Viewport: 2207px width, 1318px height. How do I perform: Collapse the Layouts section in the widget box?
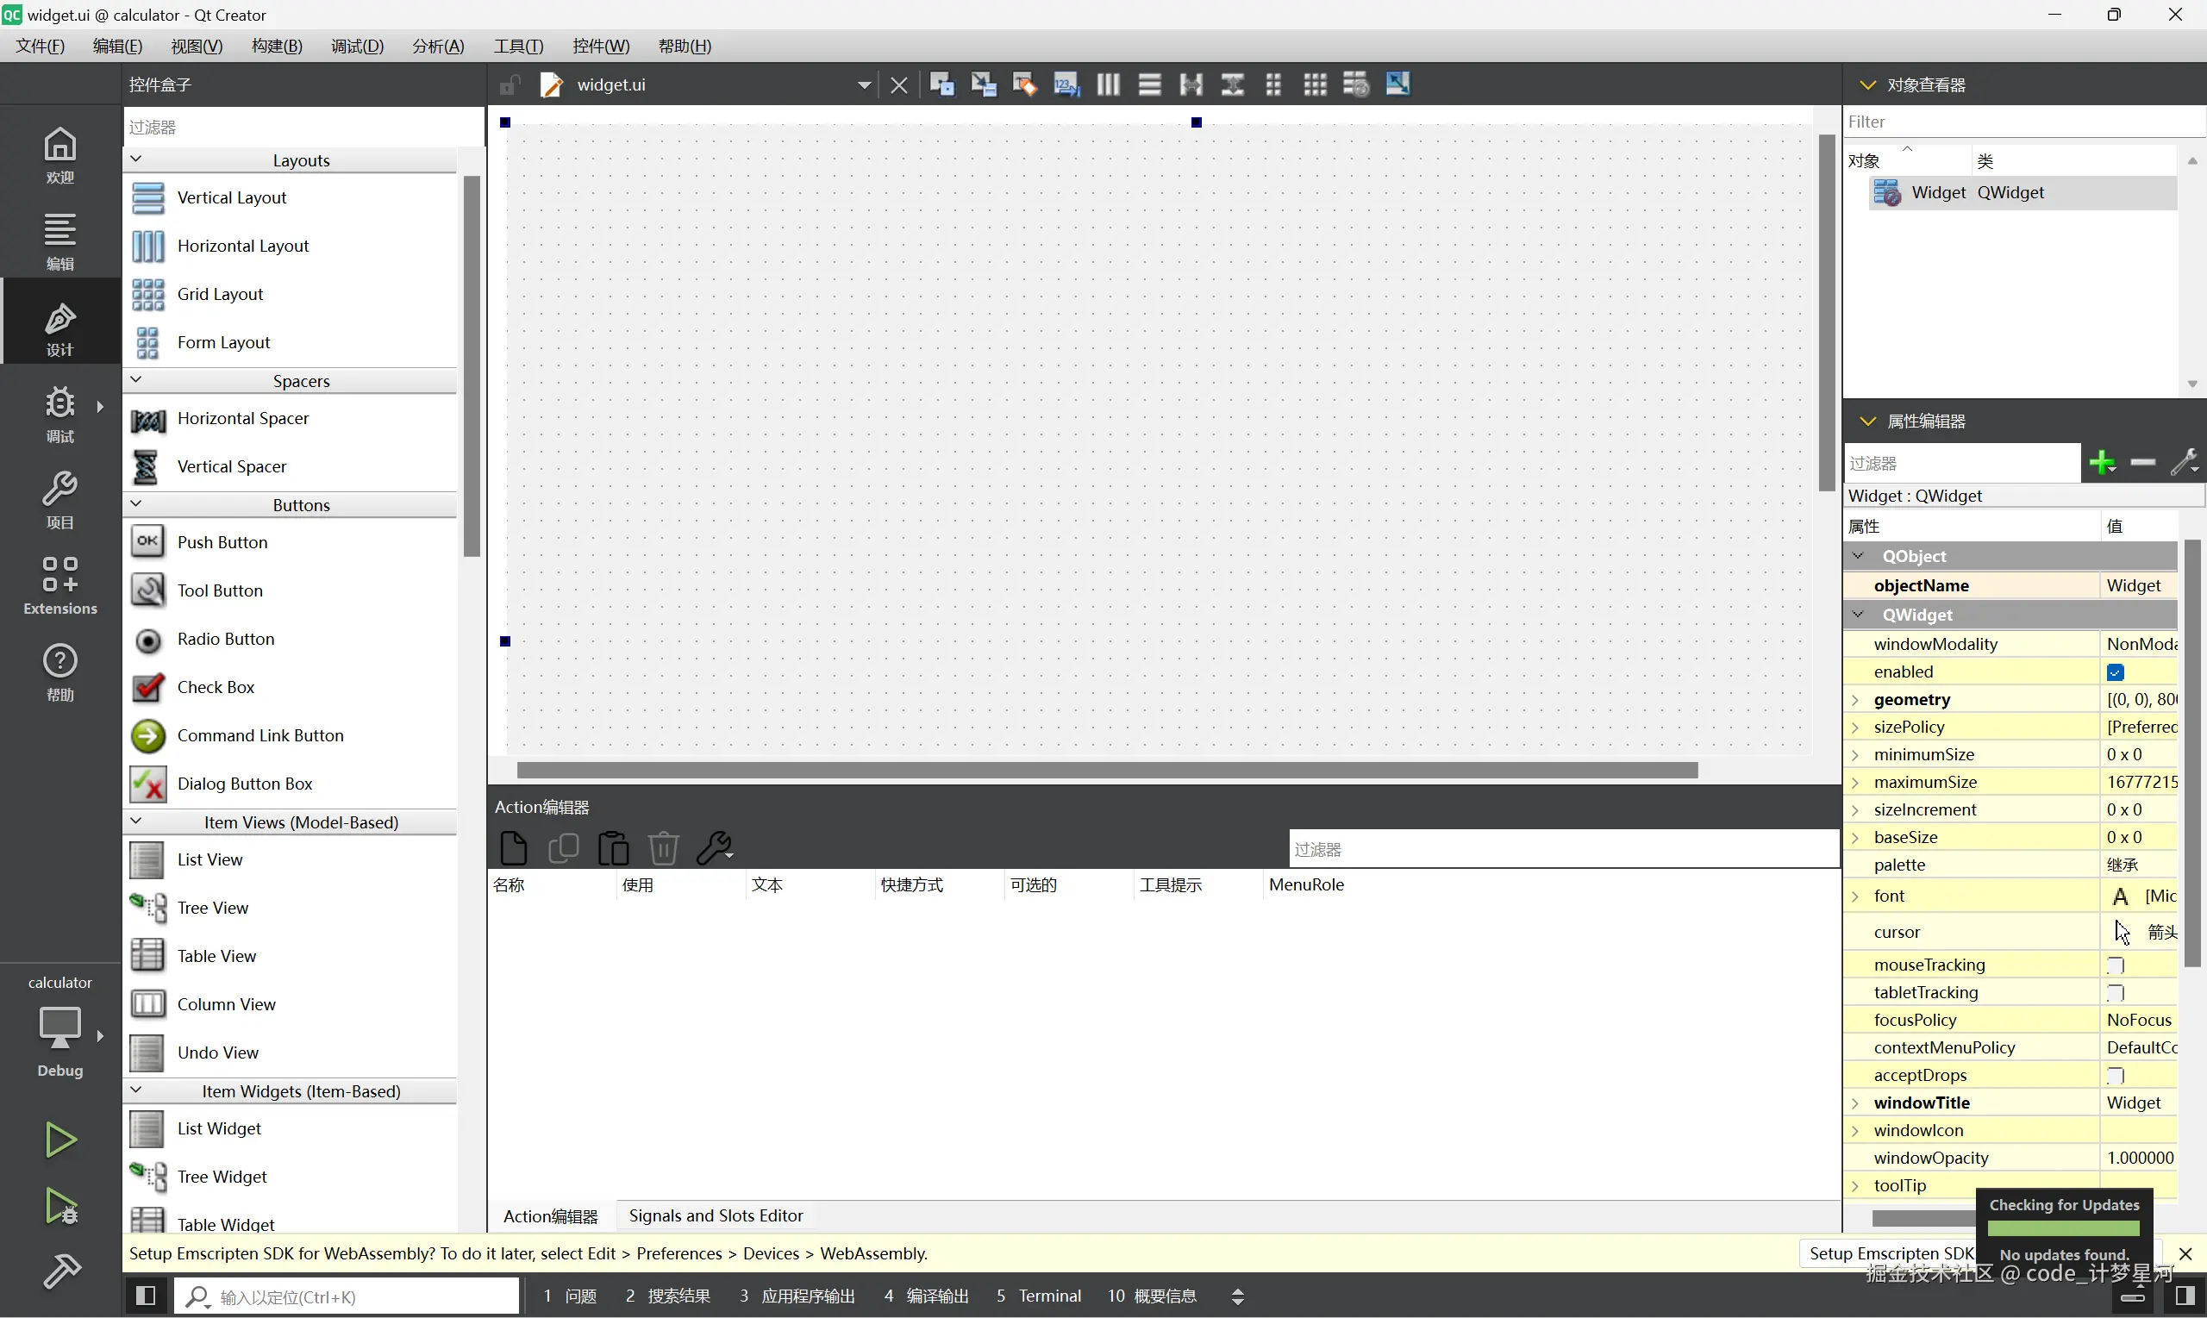click(x=136, y=159)
